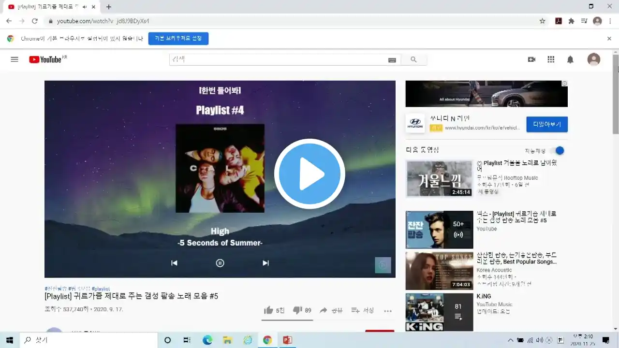
Task: Open the 2:45:14 winter playlist thumbnail
Action: coord(439,179)
